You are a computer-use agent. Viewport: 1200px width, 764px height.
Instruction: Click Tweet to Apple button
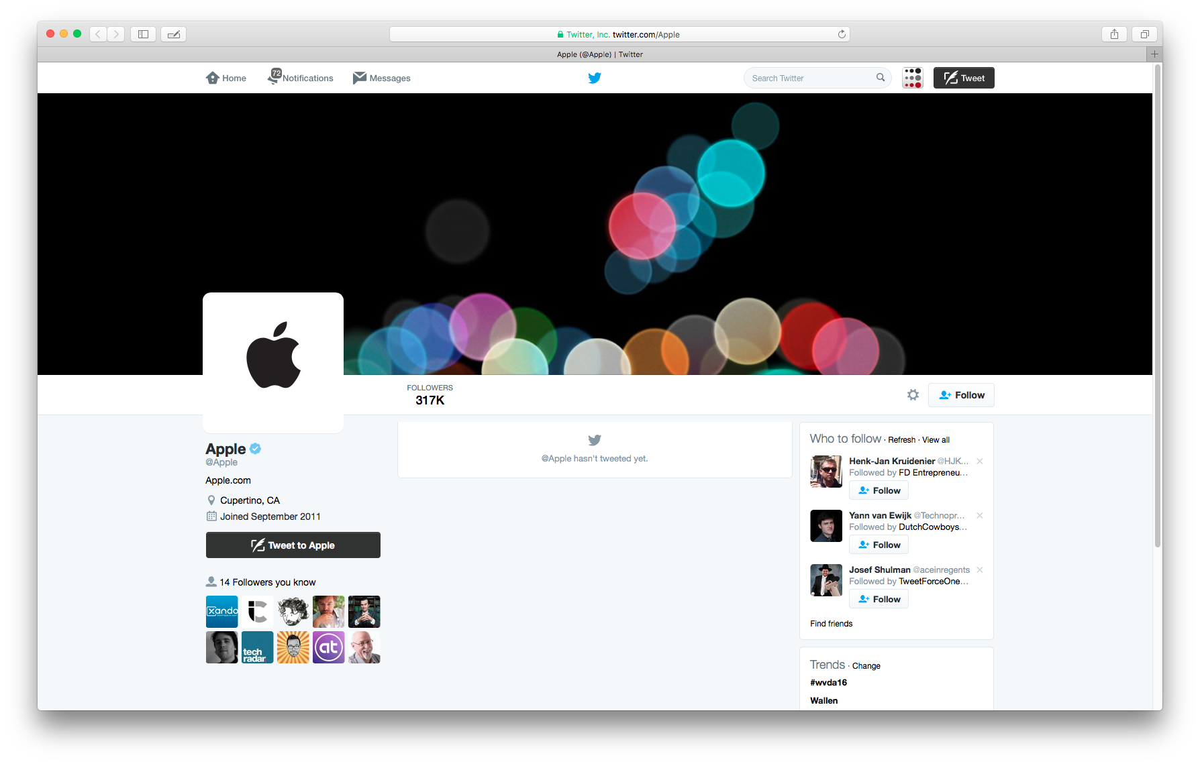[293, 545]
